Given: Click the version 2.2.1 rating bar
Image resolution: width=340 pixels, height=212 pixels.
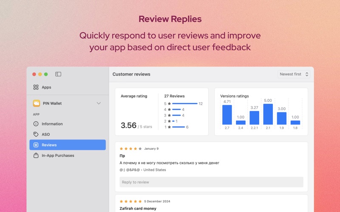Looking at the screenshot, I should click(254, 118).
